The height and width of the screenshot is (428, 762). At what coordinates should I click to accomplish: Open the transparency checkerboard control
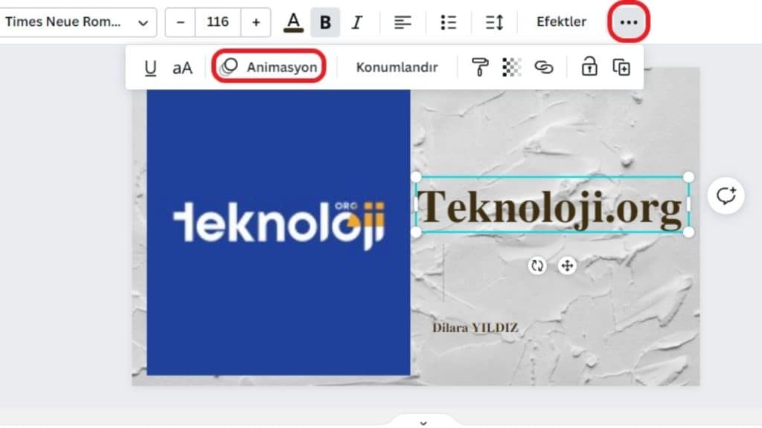pos(511,67)
